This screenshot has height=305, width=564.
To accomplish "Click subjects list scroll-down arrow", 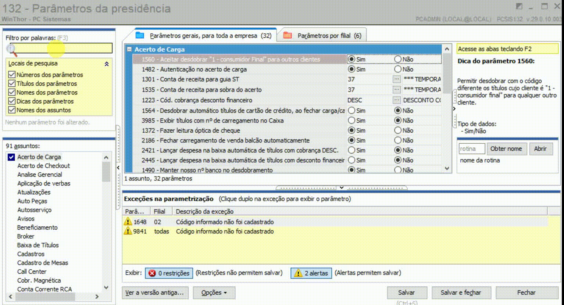I will [106, 287].
